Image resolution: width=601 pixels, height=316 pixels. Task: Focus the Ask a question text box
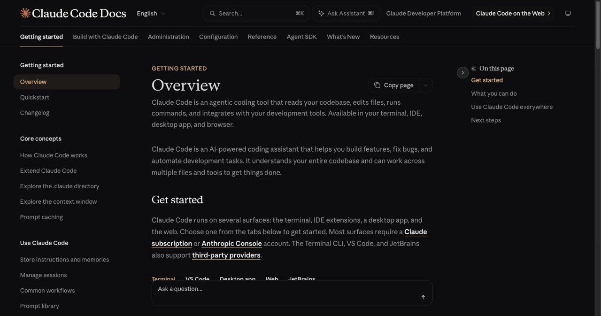pos(292,293)
